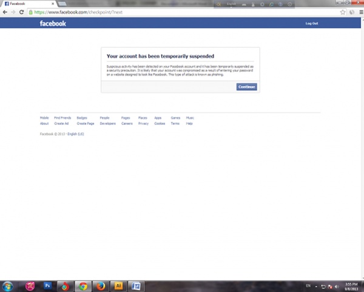Click the help question mark in top toolbar
Image resolution: width=364 pixels, height=292 pixels.
[280, 4]
